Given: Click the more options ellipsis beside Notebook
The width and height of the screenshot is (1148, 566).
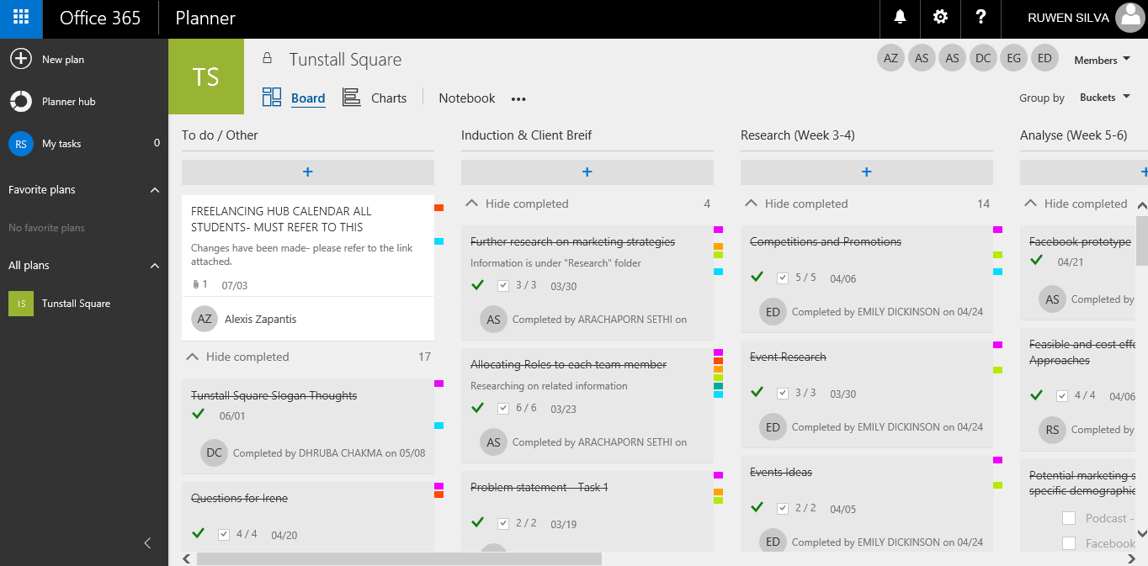Looking at the screenshot, I should (518, 99).
